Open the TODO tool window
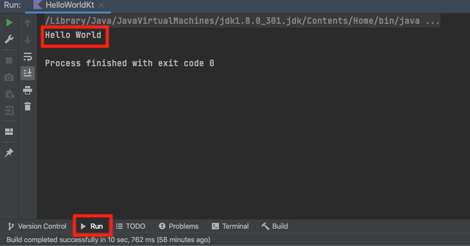This screenshot has height=246, width=470. [131, 226]
